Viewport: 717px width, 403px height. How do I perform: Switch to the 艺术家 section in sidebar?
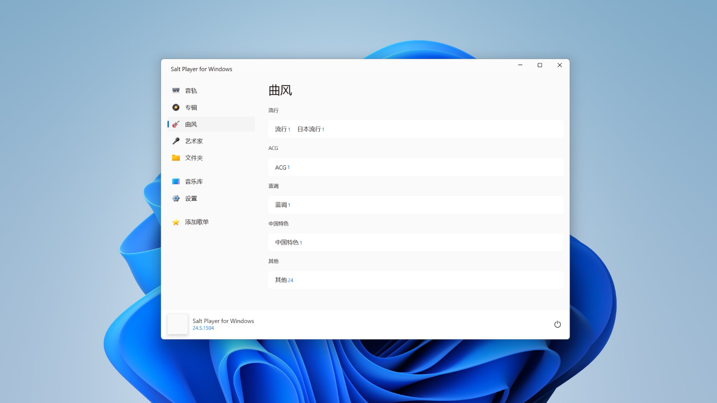coord(193,141)
